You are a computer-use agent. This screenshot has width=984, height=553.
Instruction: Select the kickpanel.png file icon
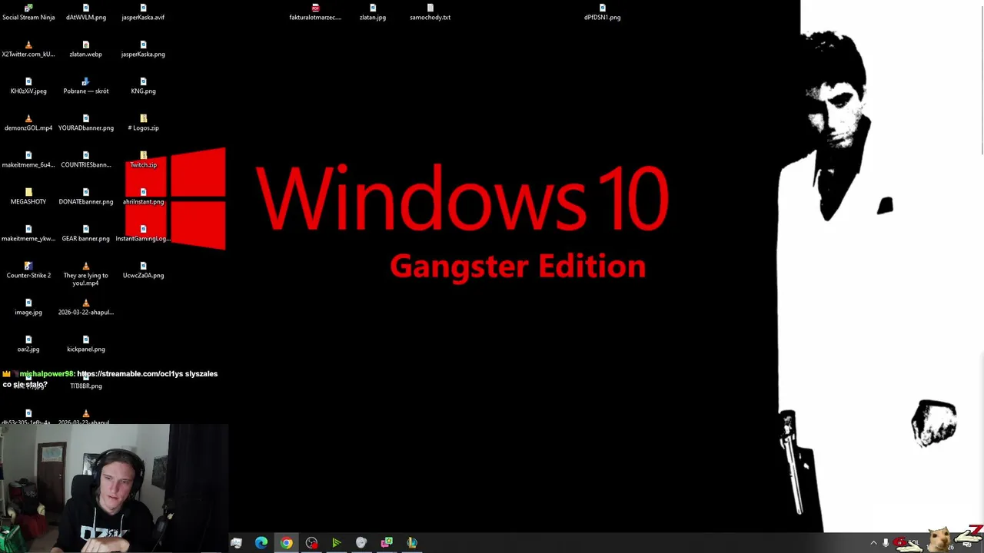(x=86, y=344)
